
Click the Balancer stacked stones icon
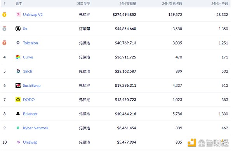coord(18,114)
